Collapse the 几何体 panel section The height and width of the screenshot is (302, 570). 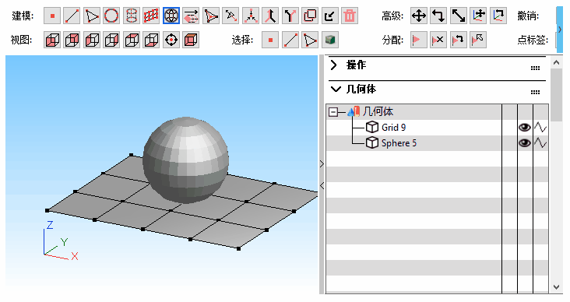click(x=336, y=89)
